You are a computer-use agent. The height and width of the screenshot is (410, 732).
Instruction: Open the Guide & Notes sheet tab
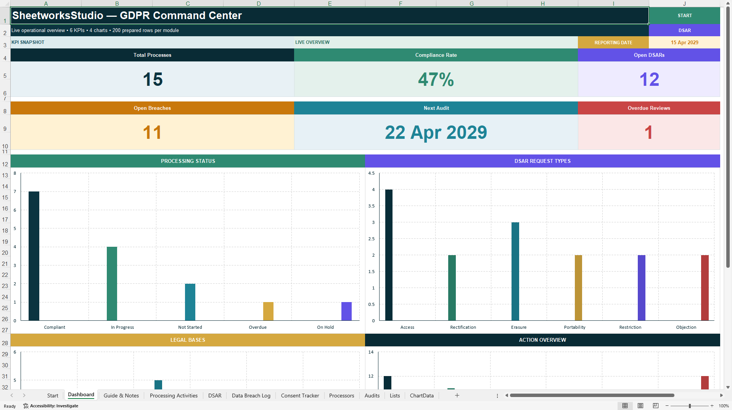pyautogui.click(x=121, y=396)
